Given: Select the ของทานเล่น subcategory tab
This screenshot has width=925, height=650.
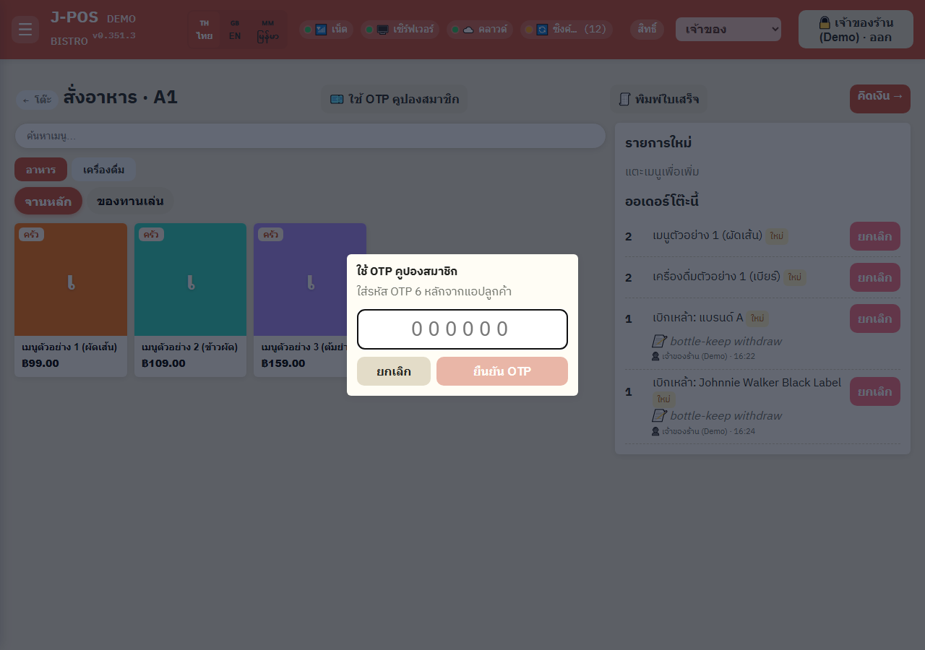Looking at the screenshot, I should (x=130, y=201).
